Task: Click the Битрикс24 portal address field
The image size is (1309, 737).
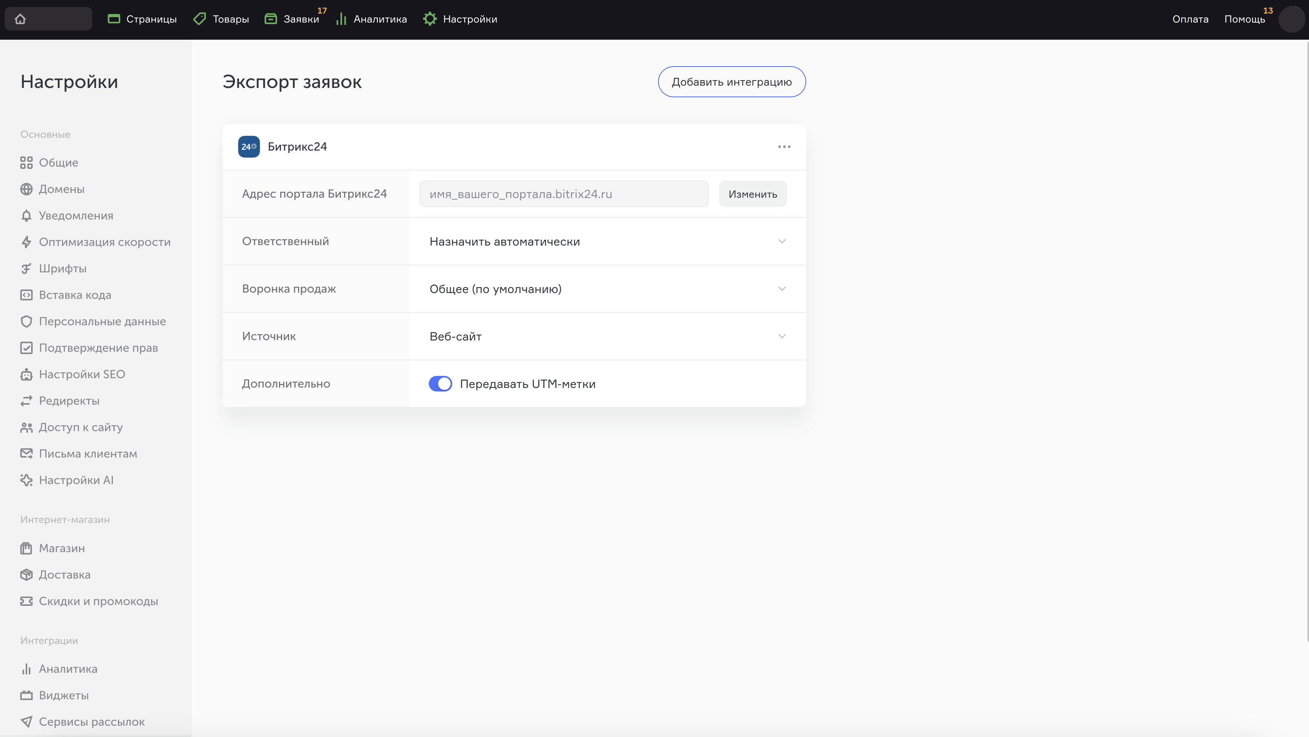Action: [563, 194]
